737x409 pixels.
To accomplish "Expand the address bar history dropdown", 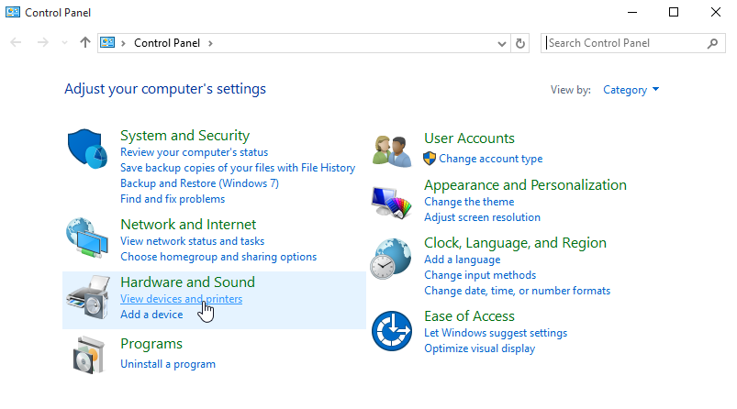I will point(501,43).
